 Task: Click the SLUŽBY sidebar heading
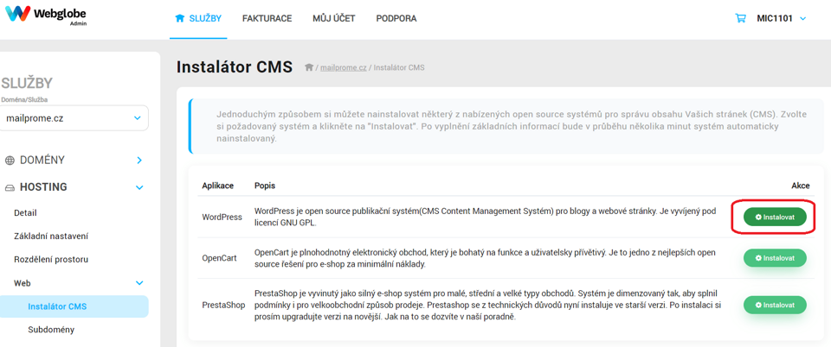pyautogui.click(x=27, y=84)
